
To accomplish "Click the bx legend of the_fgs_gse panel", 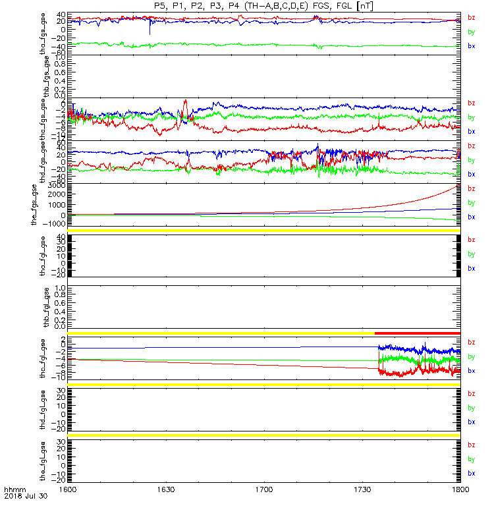I will [x=472, y=217].
